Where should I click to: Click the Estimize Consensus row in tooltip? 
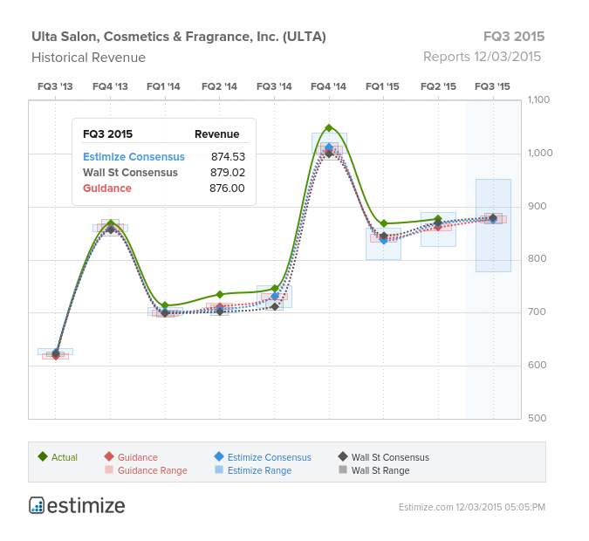164,157
